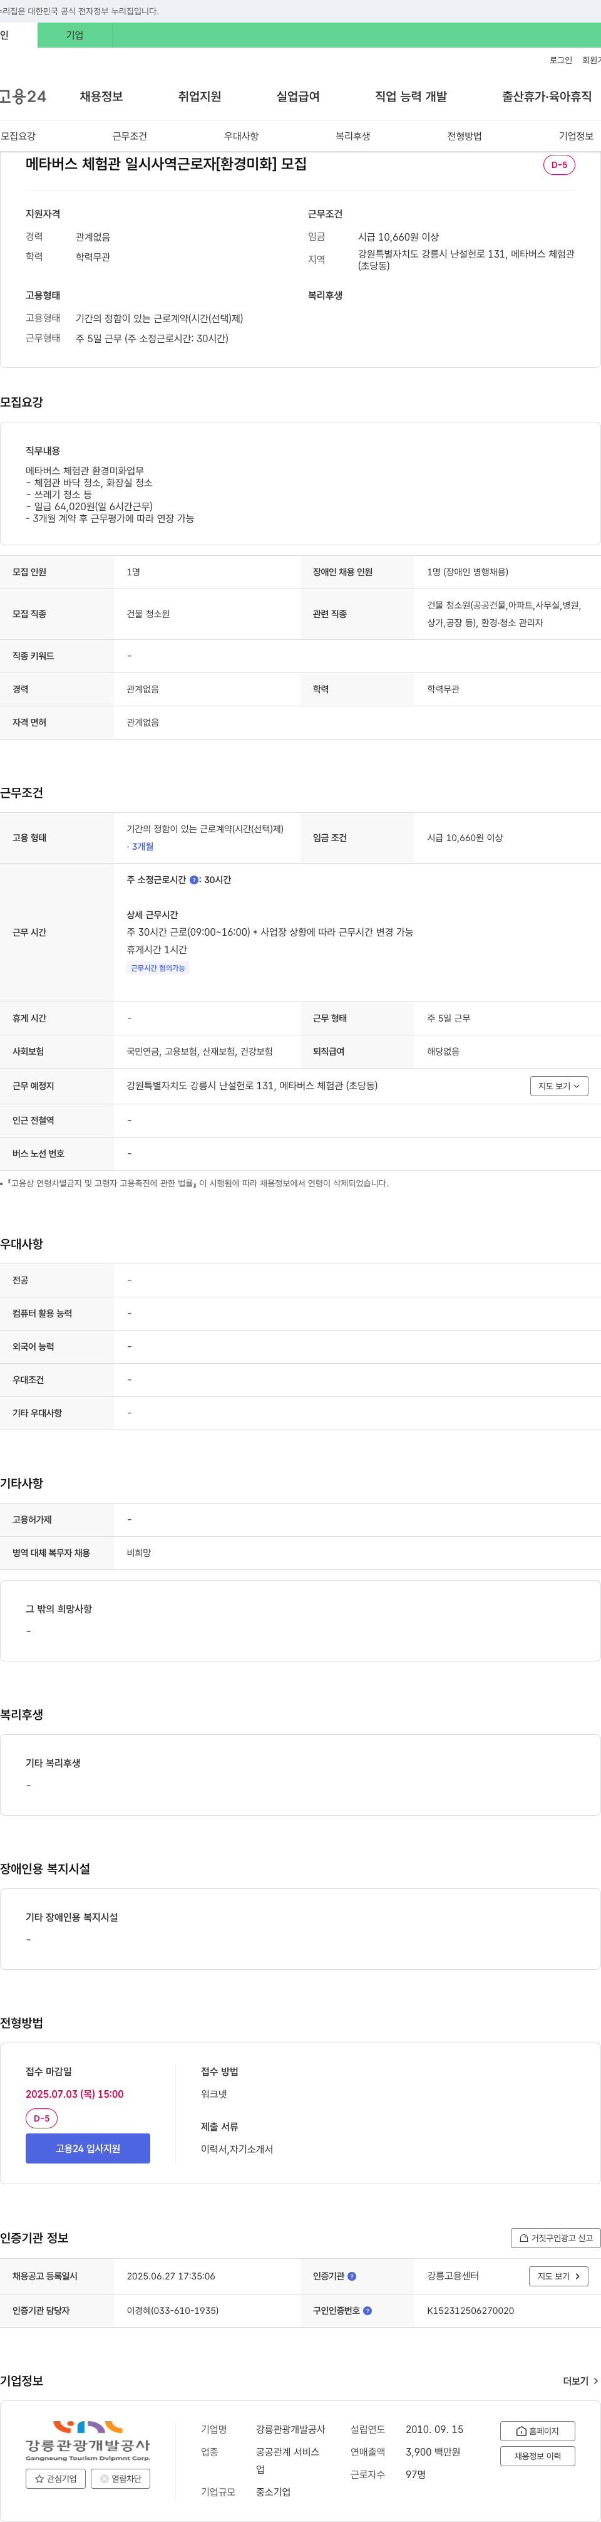Click the 구인인증번호 help icon
The width and height of the screenshot is (601, 2522).
tap(367, 2311)
